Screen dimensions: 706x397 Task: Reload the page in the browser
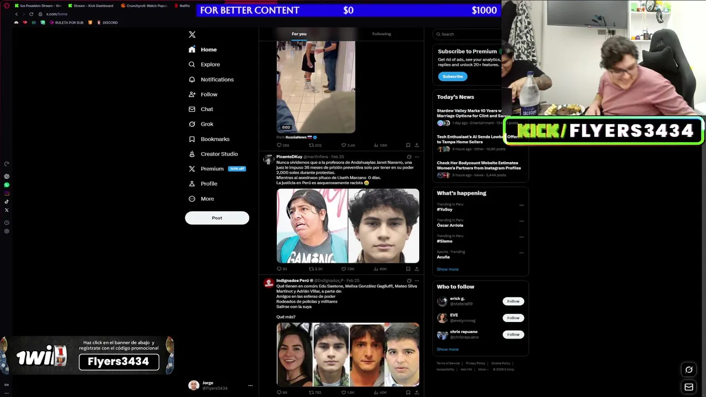[31, 14]
